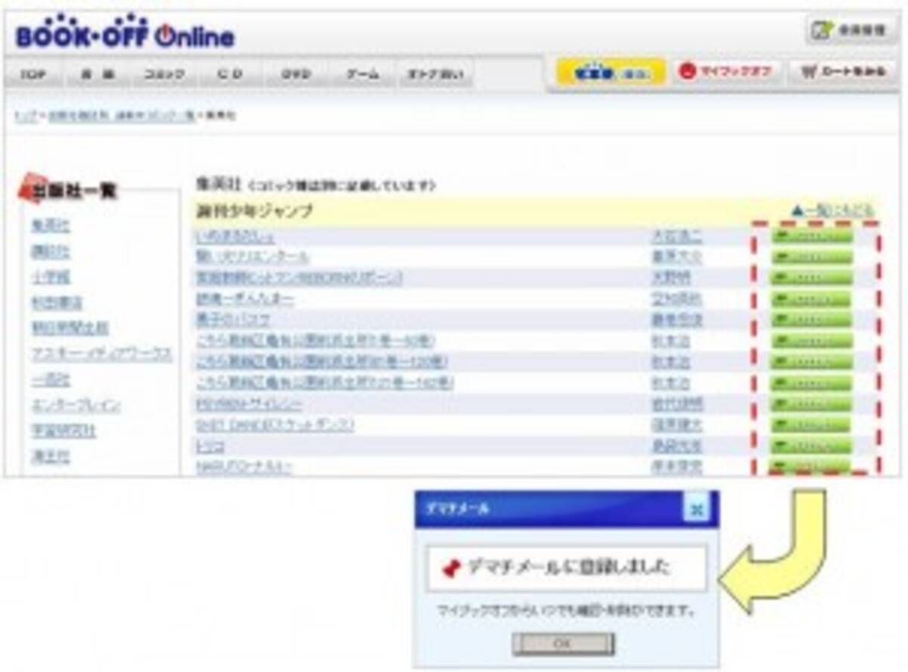Click the 一覧にもどる link
The image size is (908, 672).
832,211
